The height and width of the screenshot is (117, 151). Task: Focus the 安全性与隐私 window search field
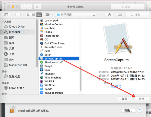point(128,7)
